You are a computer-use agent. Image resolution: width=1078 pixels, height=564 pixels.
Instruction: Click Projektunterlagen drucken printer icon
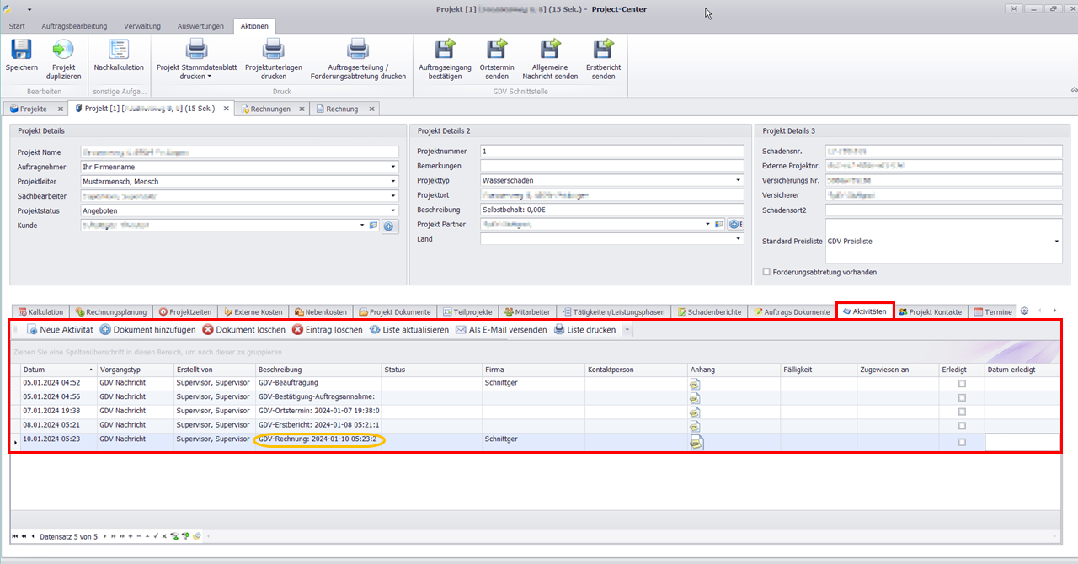tap(273, 51)
